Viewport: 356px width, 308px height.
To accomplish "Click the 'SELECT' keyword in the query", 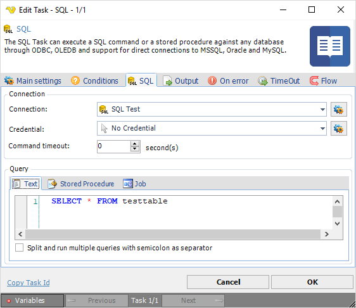I will tap(67, 201).
